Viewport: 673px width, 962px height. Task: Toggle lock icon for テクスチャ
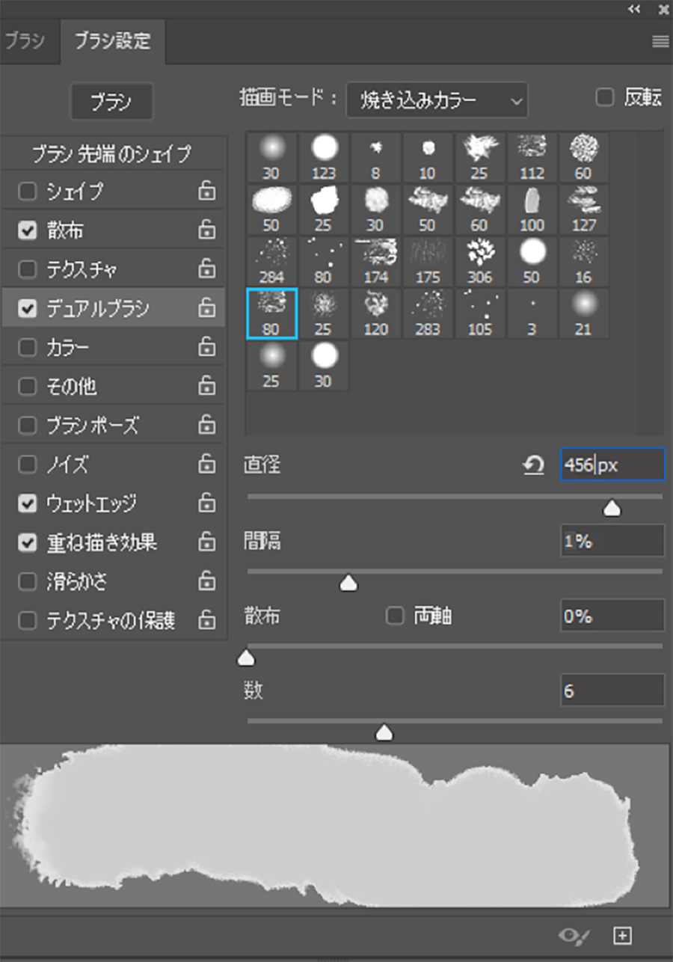coord(206,269)
